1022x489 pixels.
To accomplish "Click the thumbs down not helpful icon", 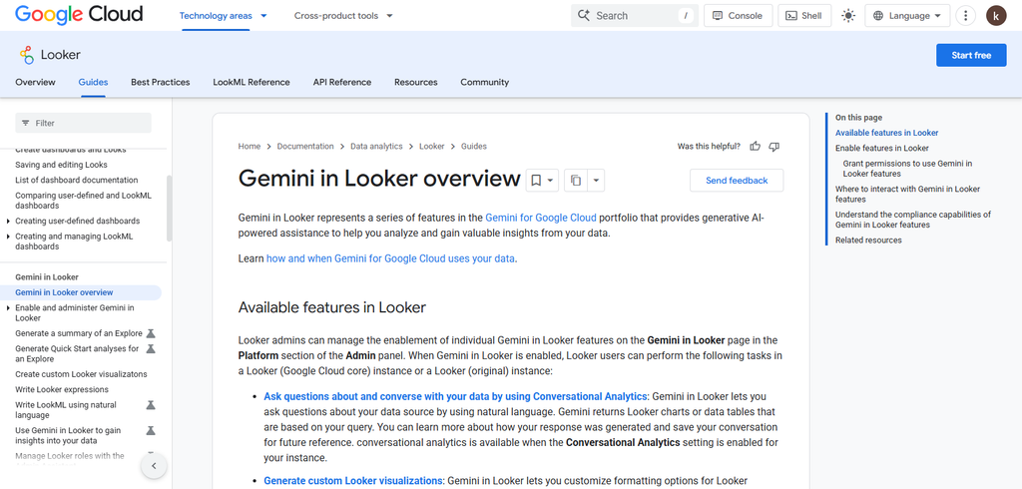I will pyautogui.click(x=774, y=146).
